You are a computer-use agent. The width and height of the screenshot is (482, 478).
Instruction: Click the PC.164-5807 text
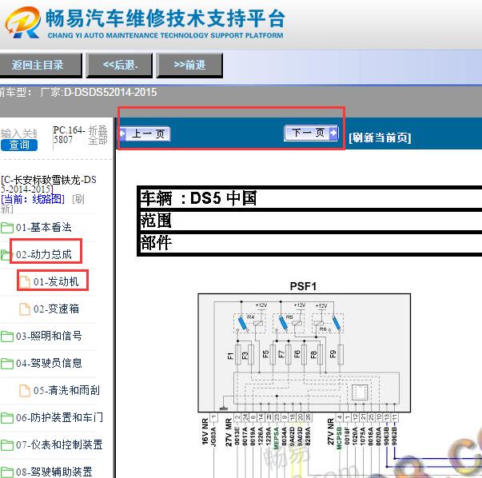tap(69, 134)
